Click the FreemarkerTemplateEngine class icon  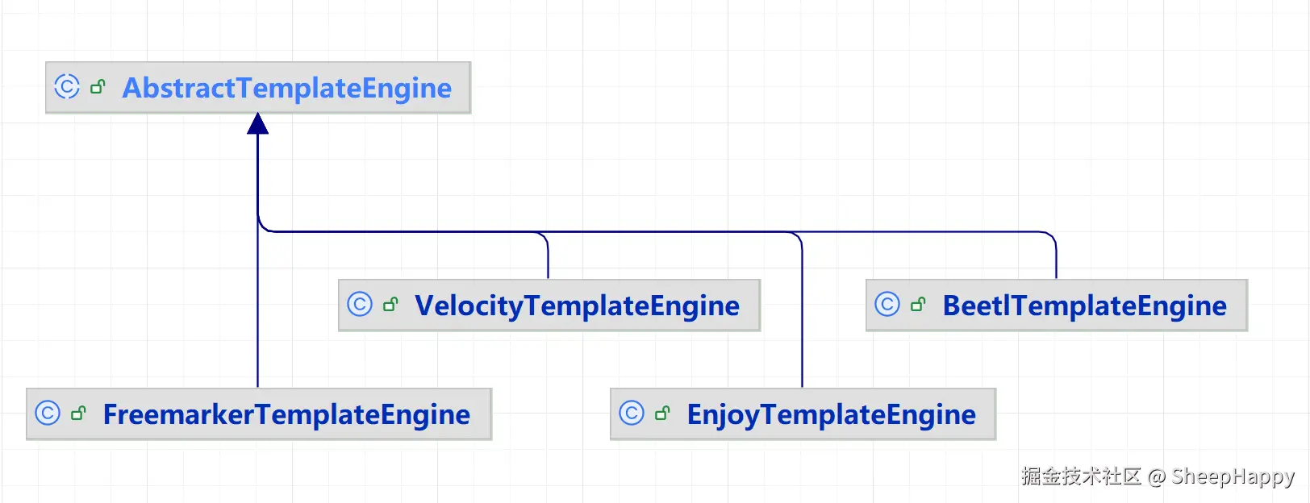click(x=48, y=413)
